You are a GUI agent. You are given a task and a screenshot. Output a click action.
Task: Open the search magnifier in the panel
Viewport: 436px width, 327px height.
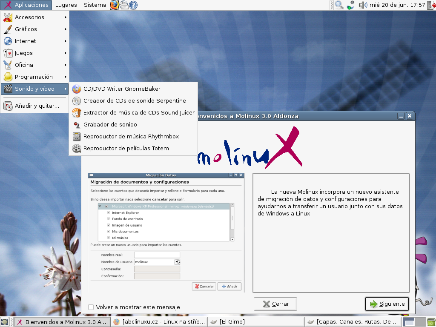[x=339, y=5]
